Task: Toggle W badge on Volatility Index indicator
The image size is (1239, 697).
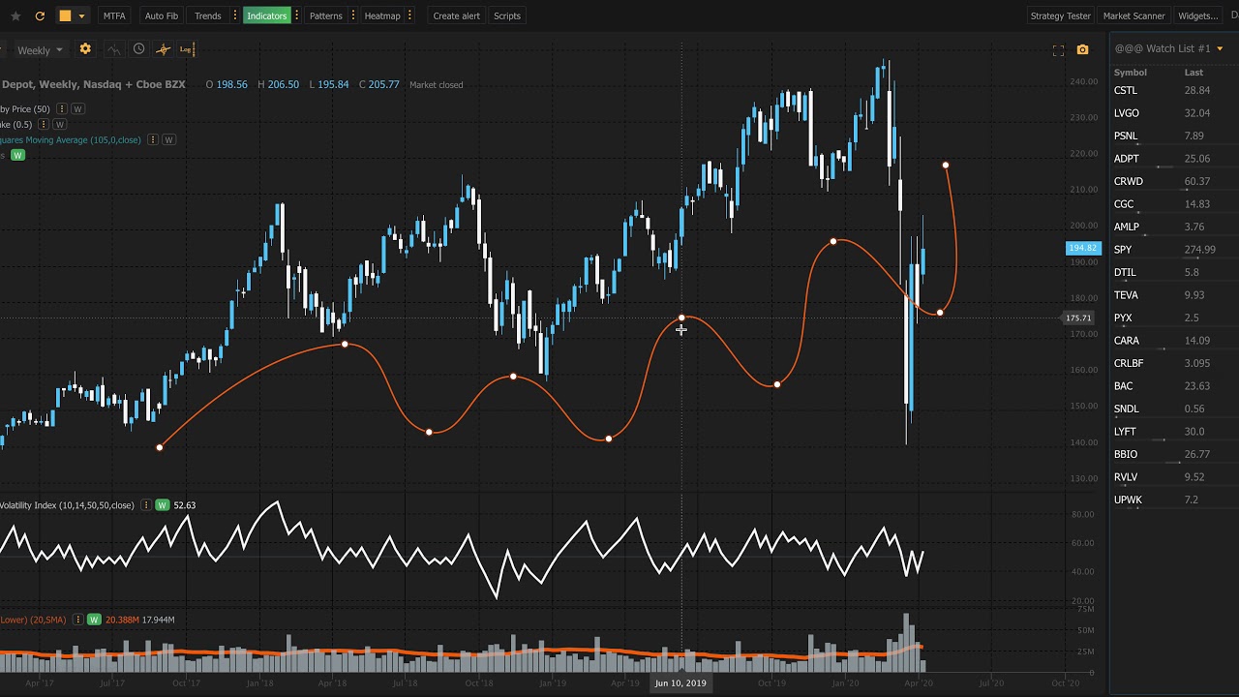Action: pos(162,505)
